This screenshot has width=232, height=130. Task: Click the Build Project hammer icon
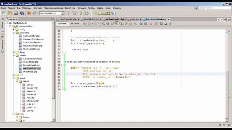click(x=69, y=13)
